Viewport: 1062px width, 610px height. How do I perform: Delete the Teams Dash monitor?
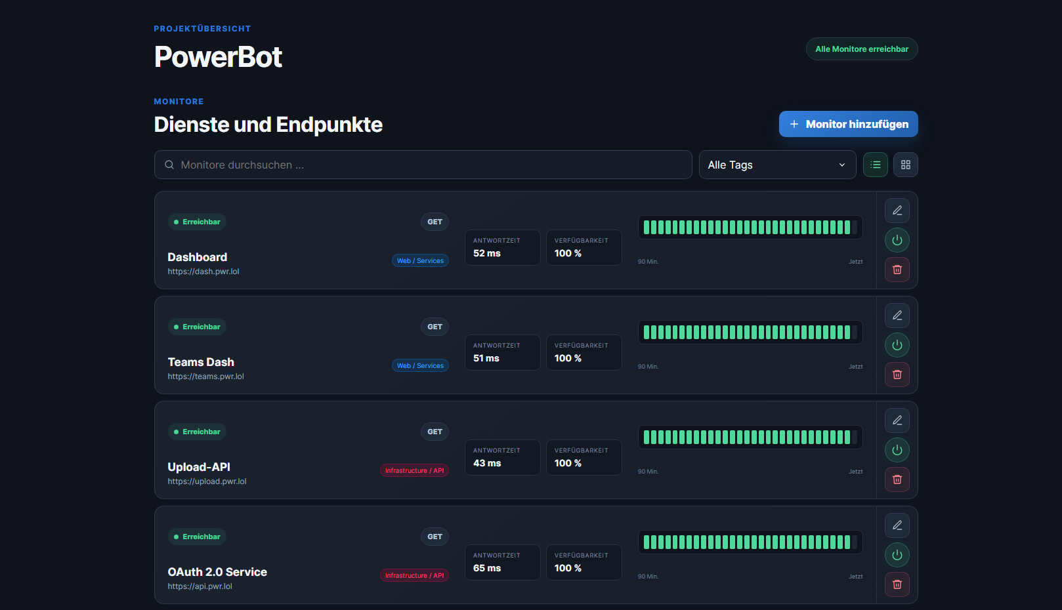(897, 375)
